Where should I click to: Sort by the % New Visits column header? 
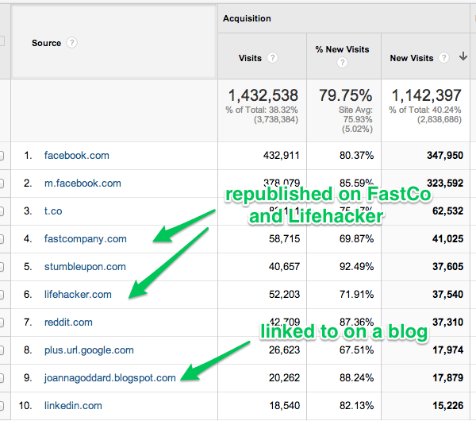tap(342, 49)
